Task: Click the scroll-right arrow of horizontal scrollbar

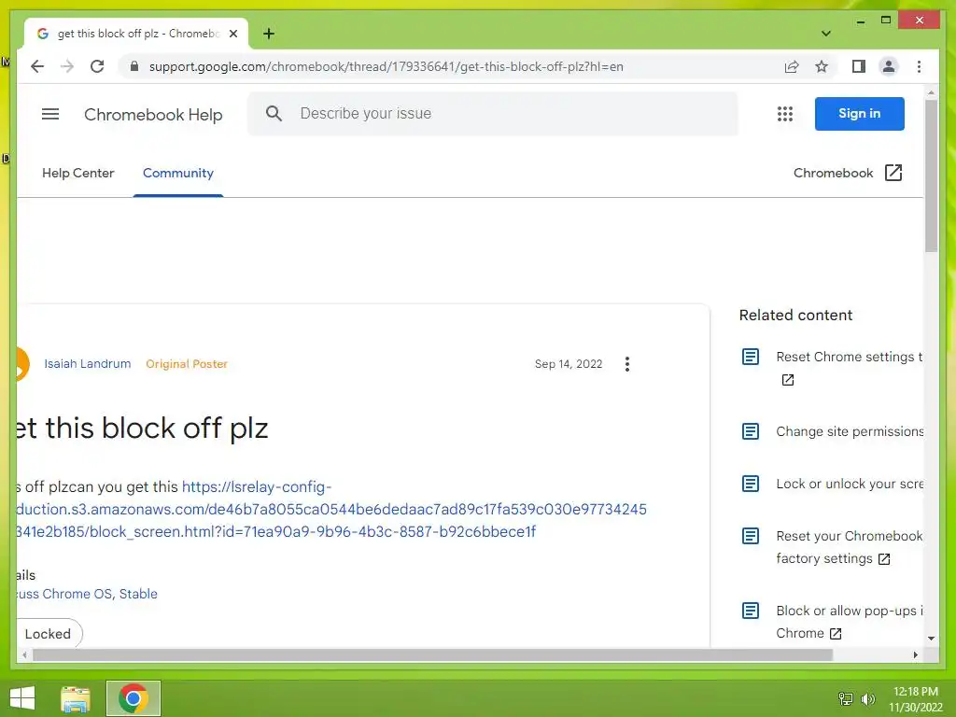Action: pos(915,654)
